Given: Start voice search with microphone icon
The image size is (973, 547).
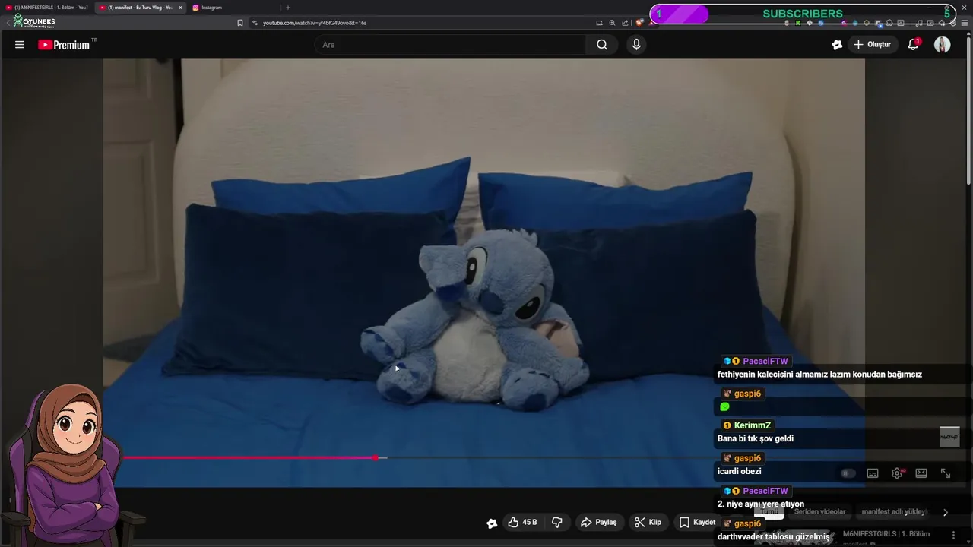Looking at the screenshot, I should point(637,45).
